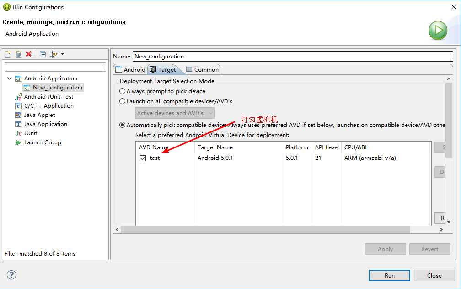Select the Java Applet configuration type
Screen dimensions: 461x289
[x=39, y=115]
